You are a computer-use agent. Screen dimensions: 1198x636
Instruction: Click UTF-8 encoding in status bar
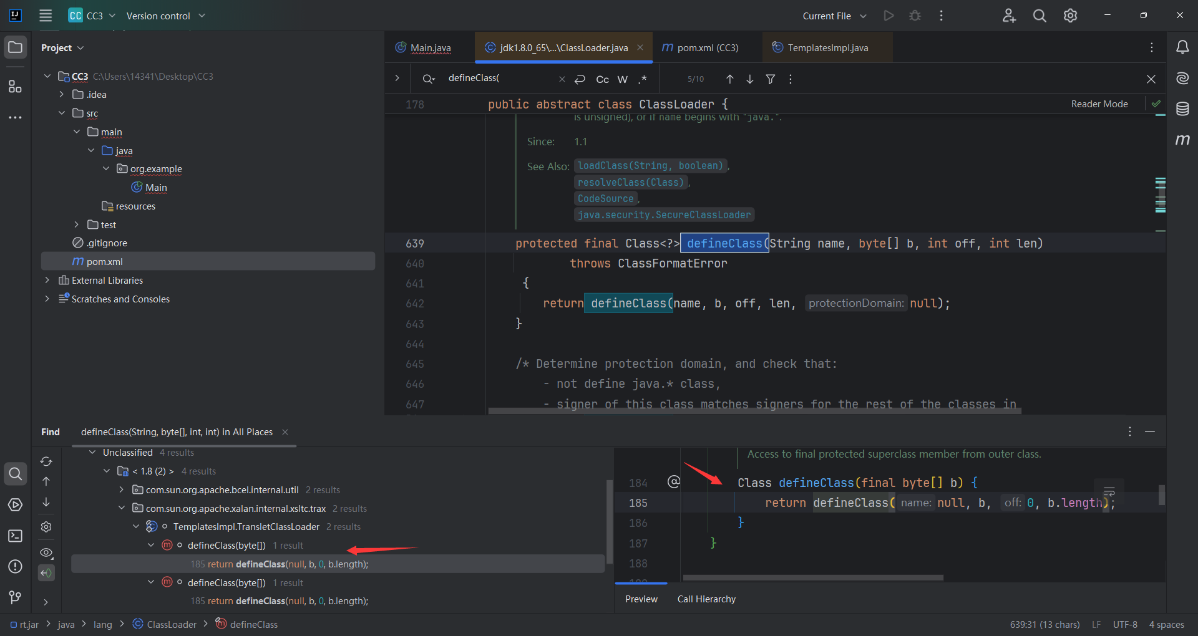[x=1125, y=625]
